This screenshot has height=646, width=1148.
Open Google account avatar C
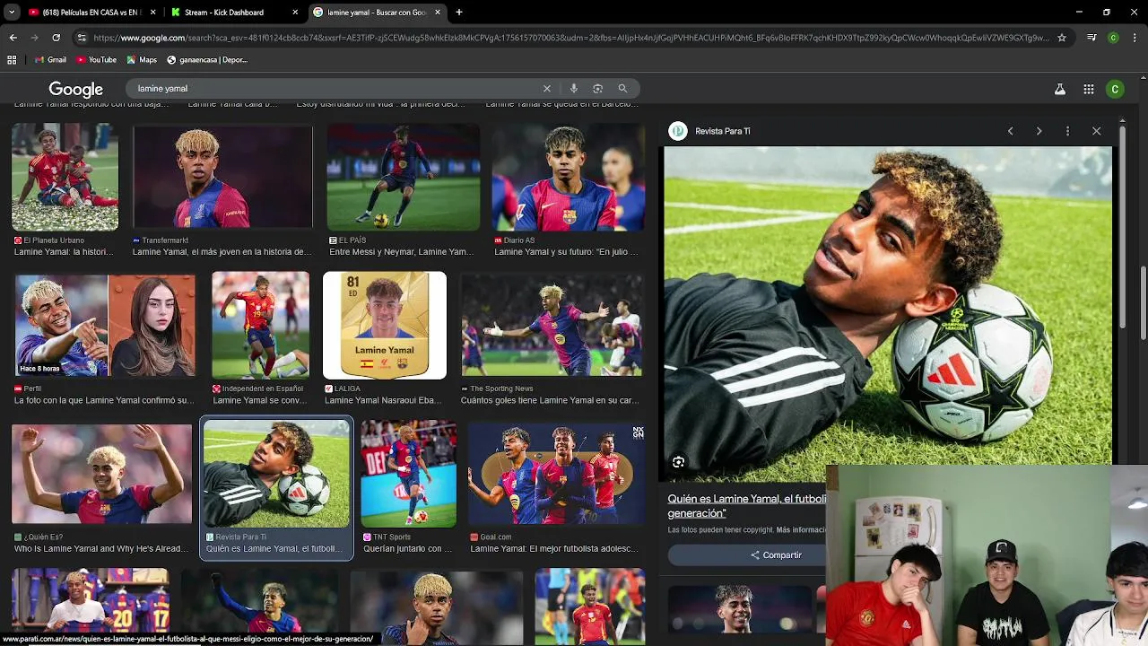[x=1115, y=89]
